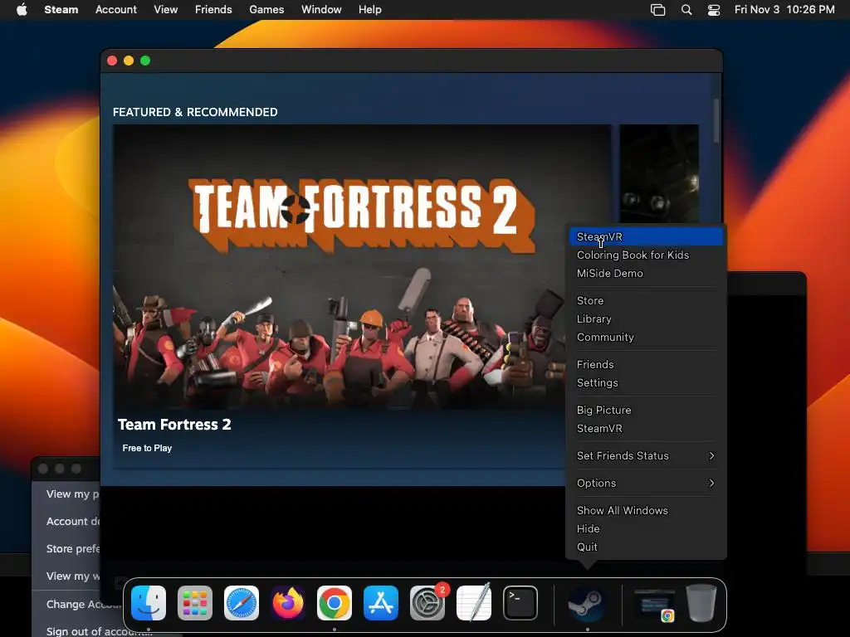The height and width of the screenshot is (637, 850).
Task: Open Google Chrome from the dock
Action: coord(335,603)
